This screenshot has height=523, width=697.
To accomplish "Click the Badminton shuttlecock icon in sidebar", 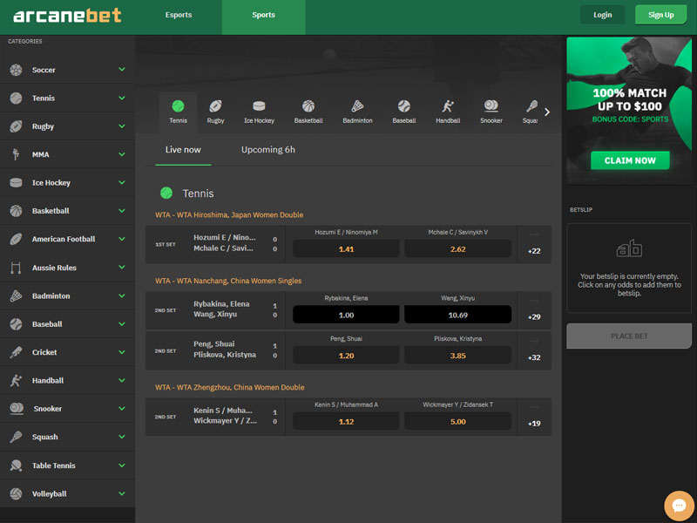I will pyautogui.click(x=16, y=295).
